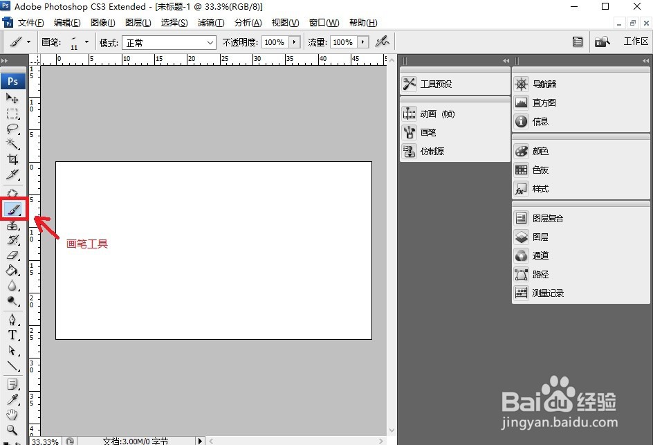Open the 编辑(E) menu
The width and height of the screenshot is (653, 445).
coord(67,23)
